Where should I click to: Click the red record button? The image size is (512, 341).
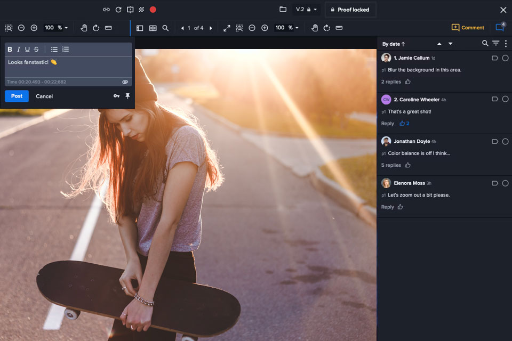[x=153, y=10]
